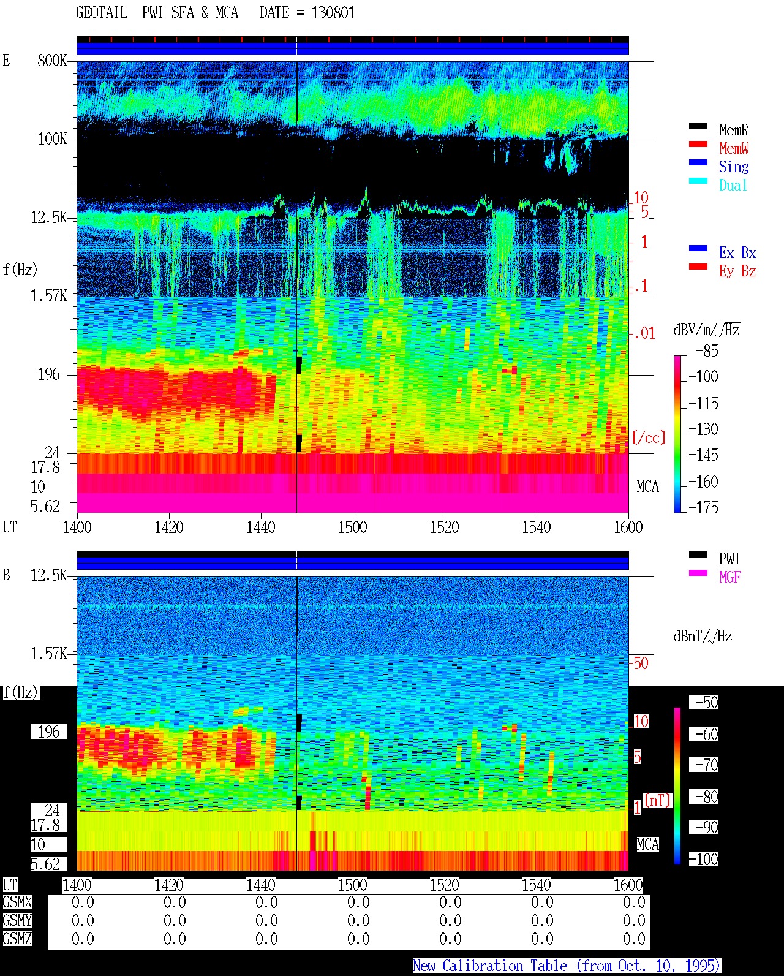Click the "-145" color scale value
Screen dimensions: 784x976
coord(703,455)
